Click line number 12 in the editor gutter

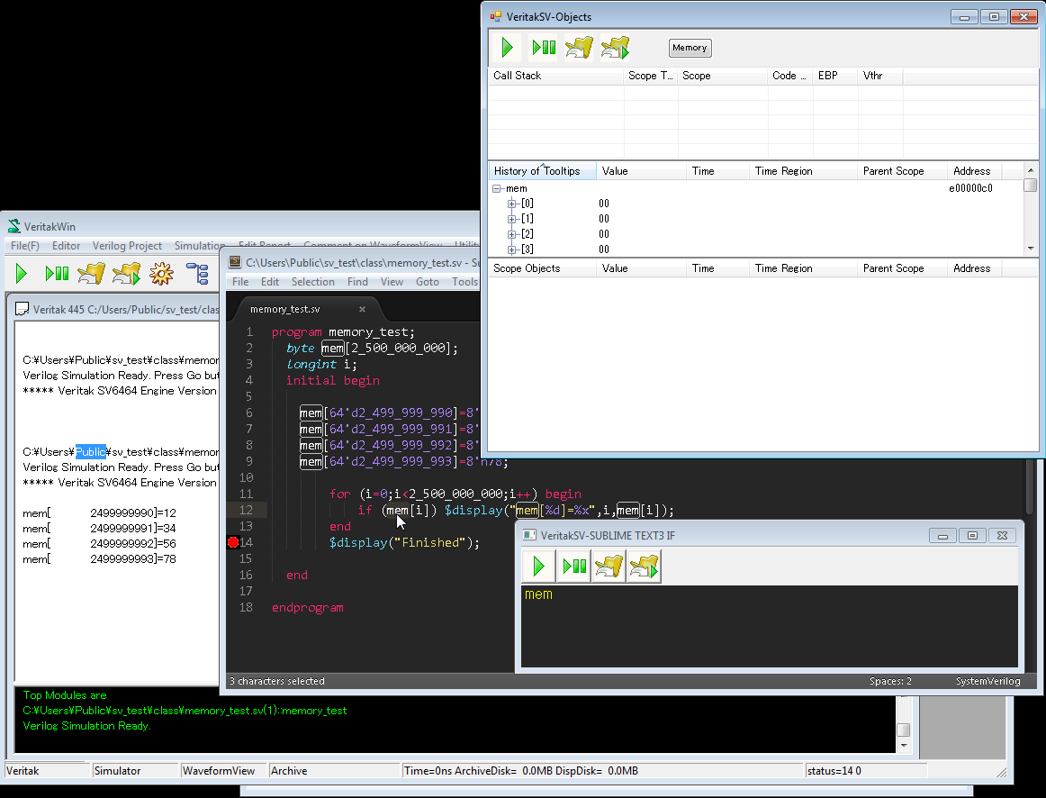[246, 511]
